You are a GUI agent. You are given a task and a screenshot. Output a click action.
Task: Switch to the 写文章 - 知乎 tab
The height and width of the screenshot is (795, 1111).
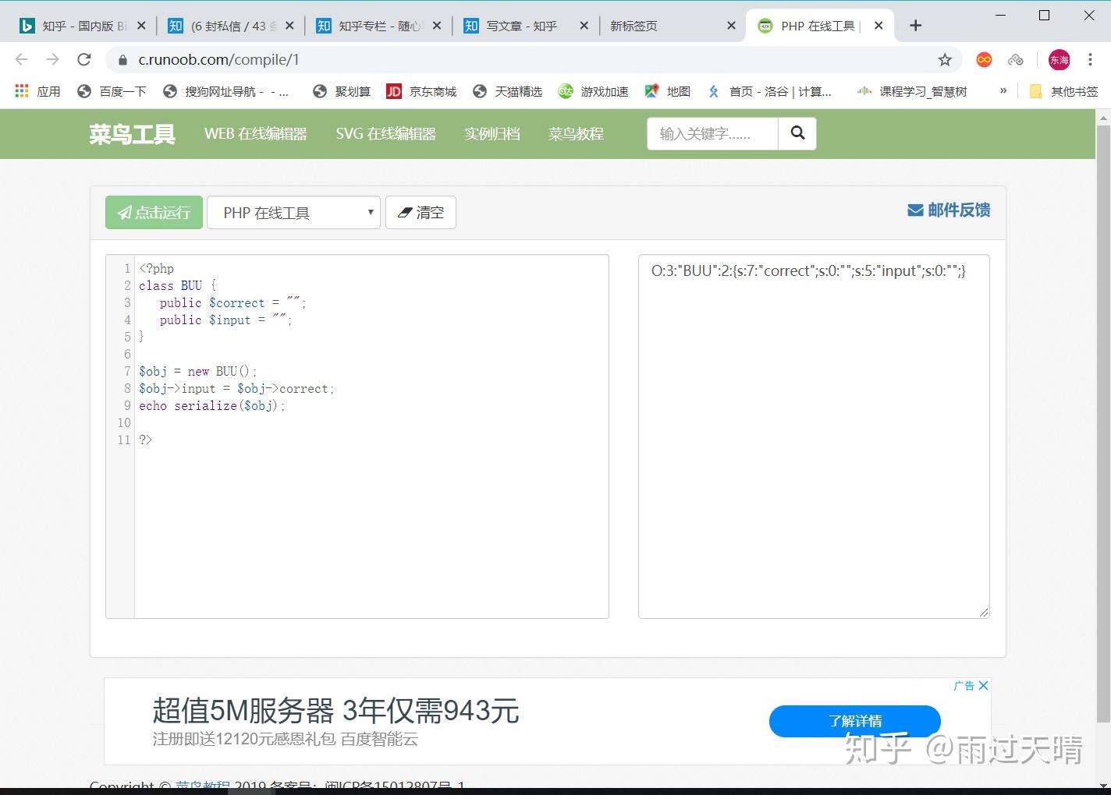pyautogui.click(x=526, y=26)
